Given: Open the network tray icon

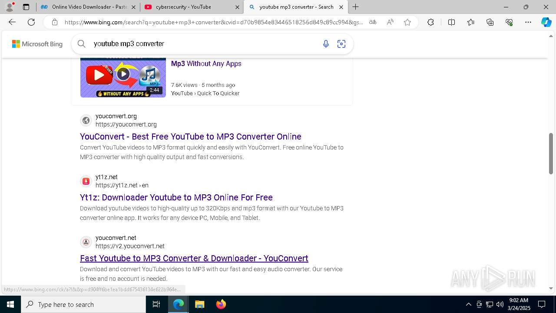Looking at the screenshot, I should point(490,304).
